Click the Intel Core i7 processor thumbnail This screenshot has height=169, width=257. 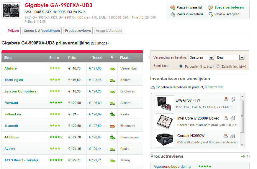coord(165,122)
